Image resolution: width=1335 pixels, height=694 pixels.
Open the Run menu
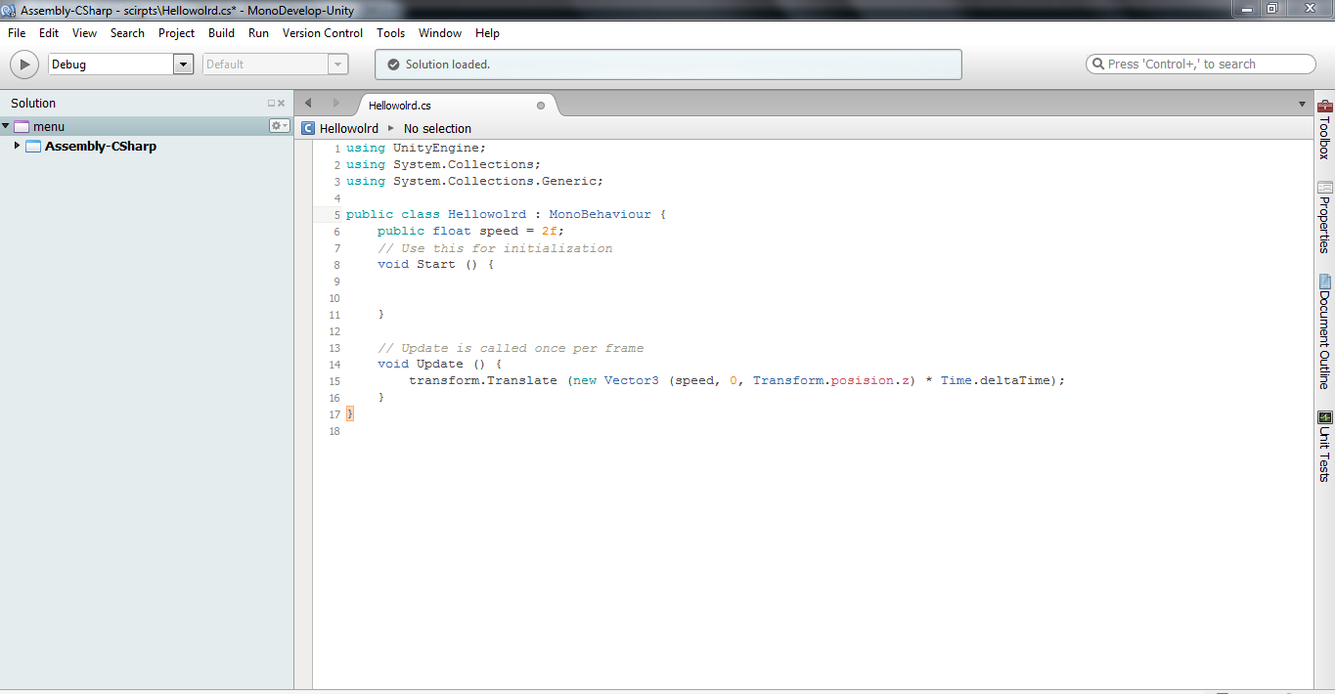258,33
